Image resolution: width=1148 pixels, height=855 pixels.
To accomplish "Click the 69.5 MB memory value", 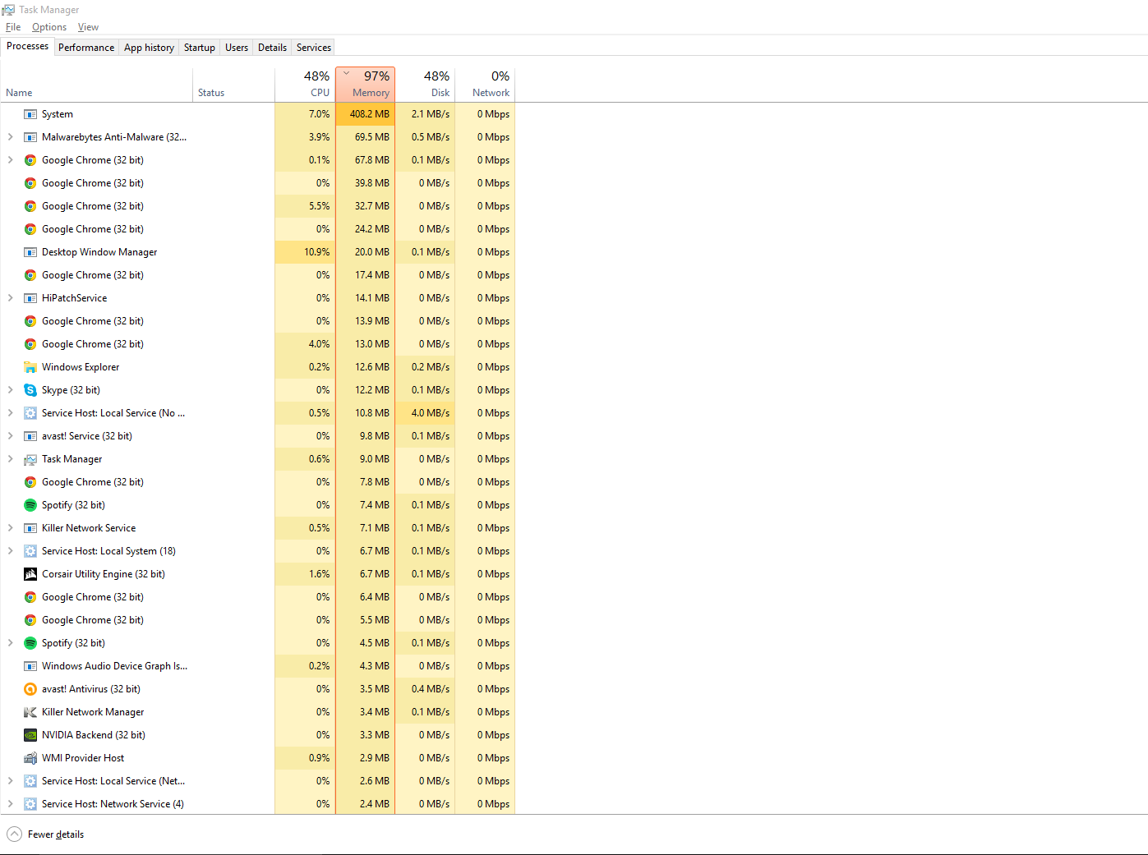I will [372, 137].
